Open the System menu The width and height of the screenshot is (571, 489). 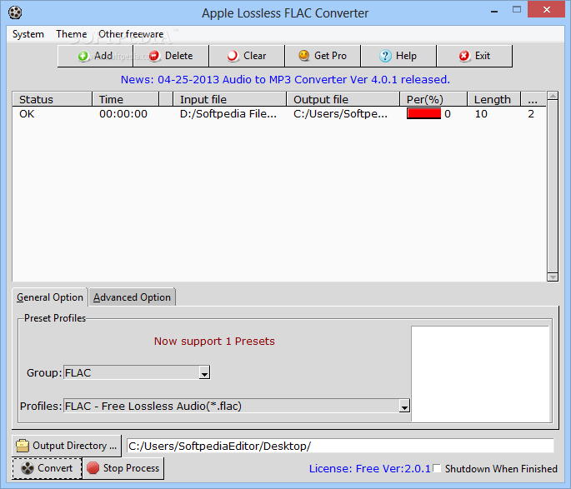coord(28,34)
